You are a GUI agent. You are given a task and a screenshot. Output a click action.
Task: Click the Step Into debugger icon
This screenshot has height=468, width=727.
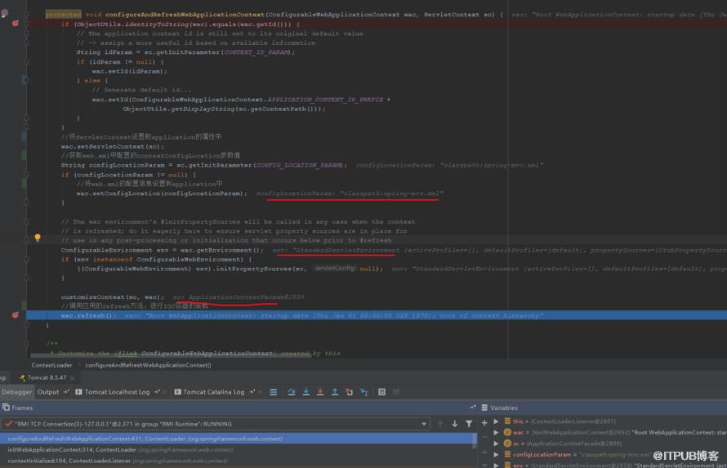306,392
